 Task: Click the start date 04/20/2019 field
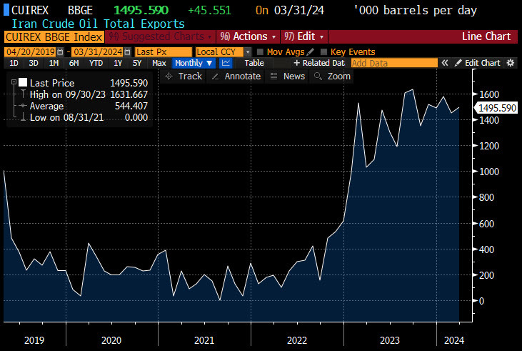point(30,52)
